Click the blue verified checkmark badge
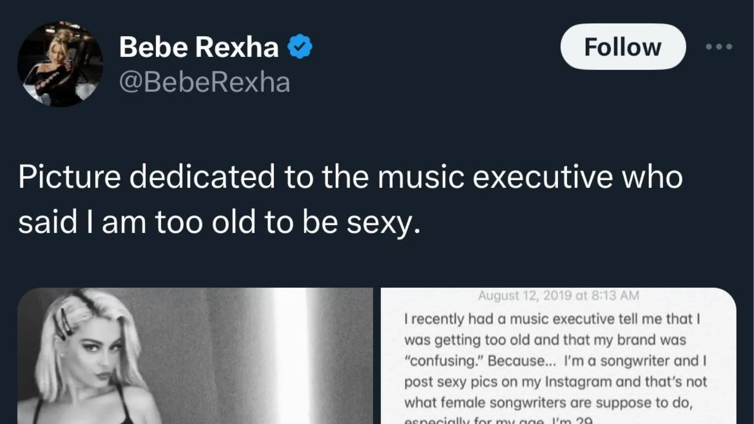The height and width of the screenshot is (424, 754). [300, 47]
